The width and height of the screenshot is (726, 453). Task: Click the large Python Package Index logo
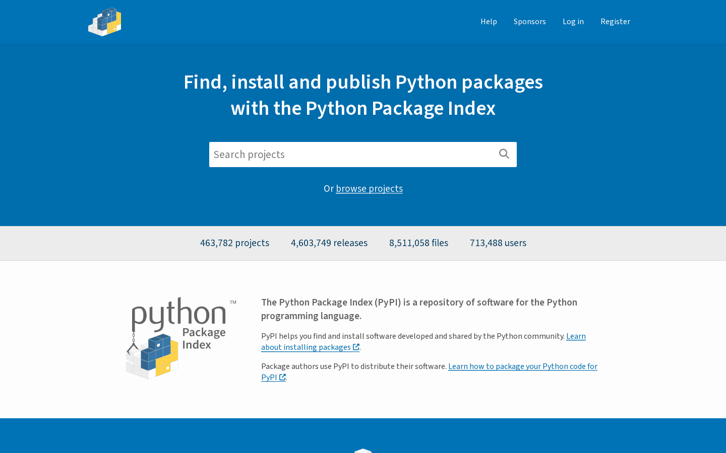click(181, 338)
